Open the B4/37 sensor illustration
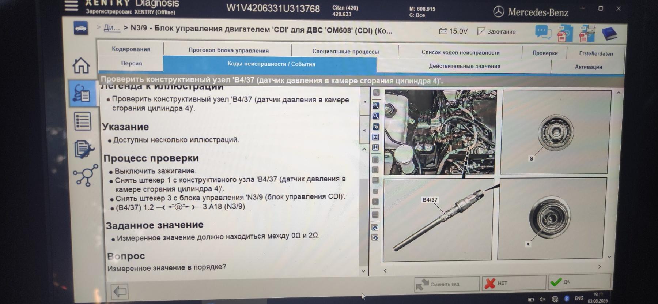This screenshot has height=304, width=658. 438,219
